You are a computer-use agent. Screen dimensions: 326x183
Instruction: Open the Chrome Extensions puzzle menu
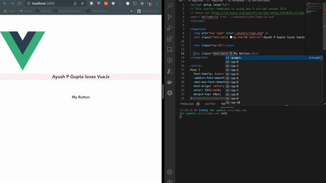[142, 4]
